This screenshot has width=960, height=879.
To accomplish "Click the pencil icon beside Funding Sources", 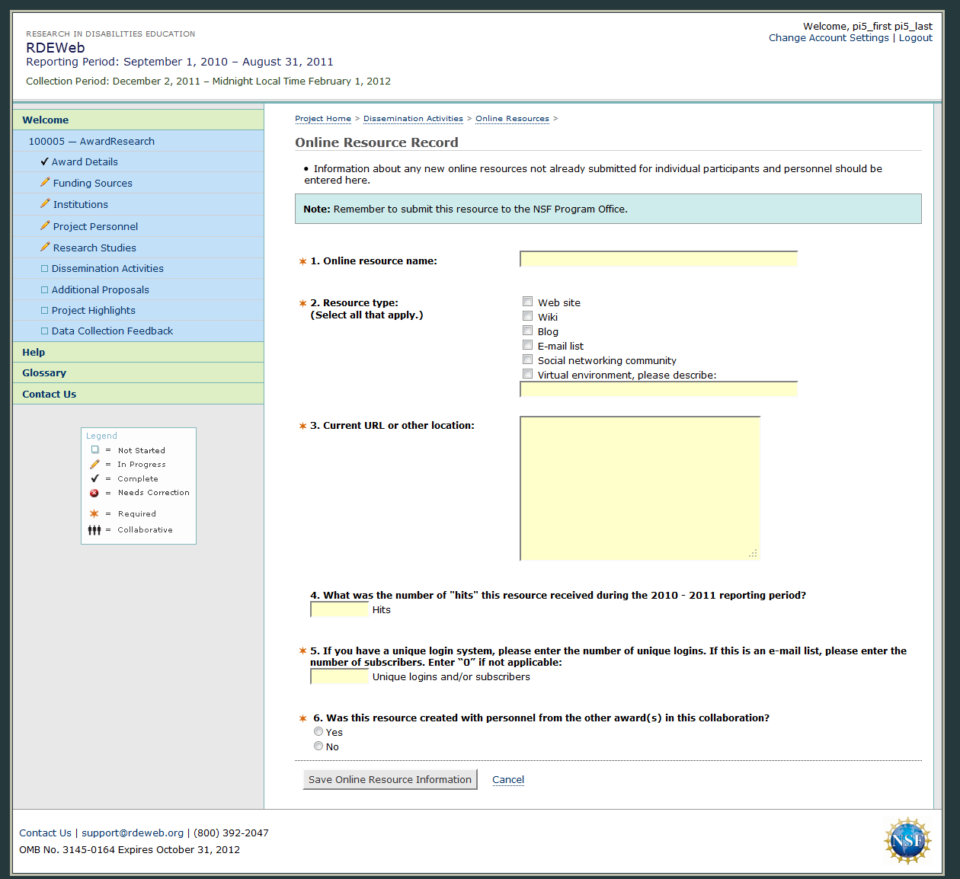I will (x=45, y=183).
